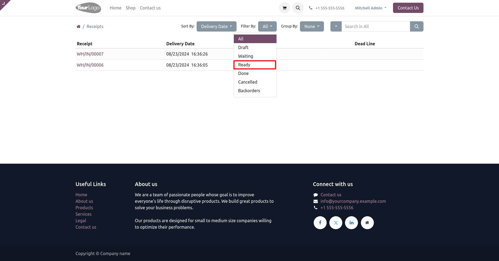Open the footer Legal link
The image size is (499, 261).
point(81,221)
